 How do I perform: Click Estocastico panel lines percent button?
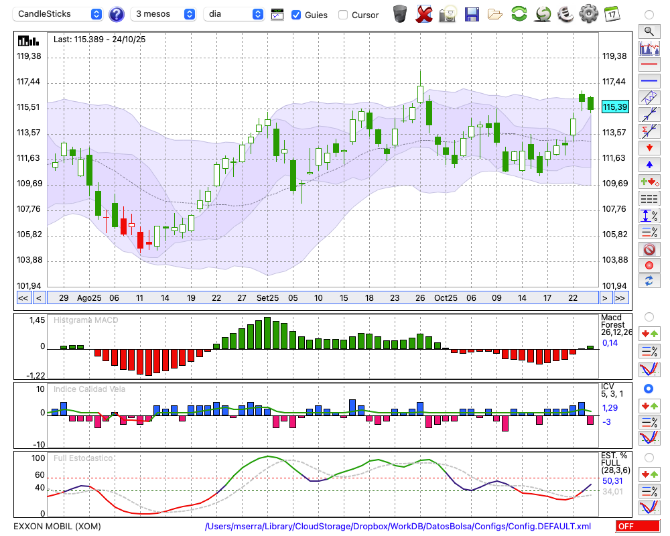(x=649, y=490)
